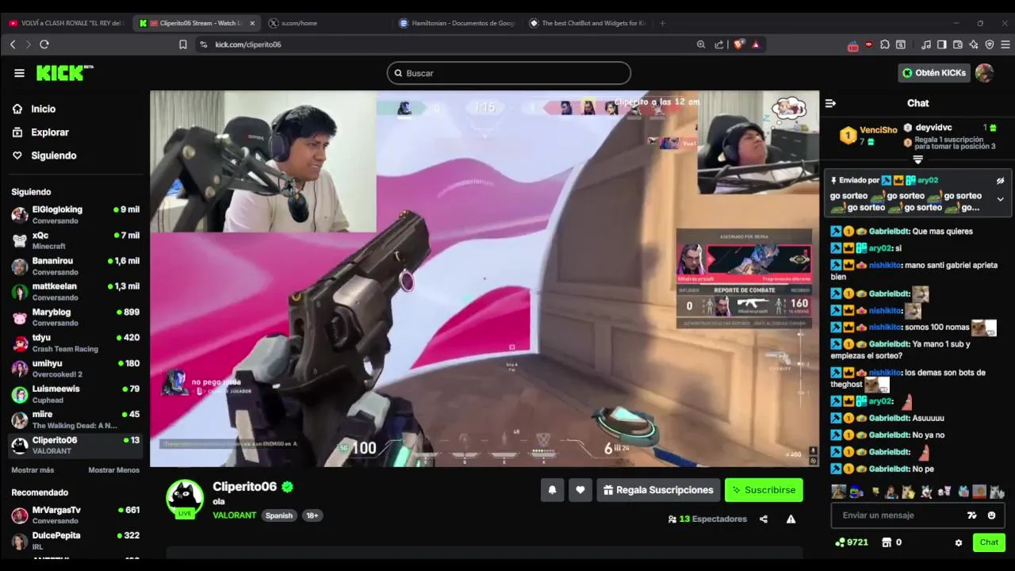
Task: Open the user profile avatar menu
Action: pyautogui.click(x=984, y=73)
